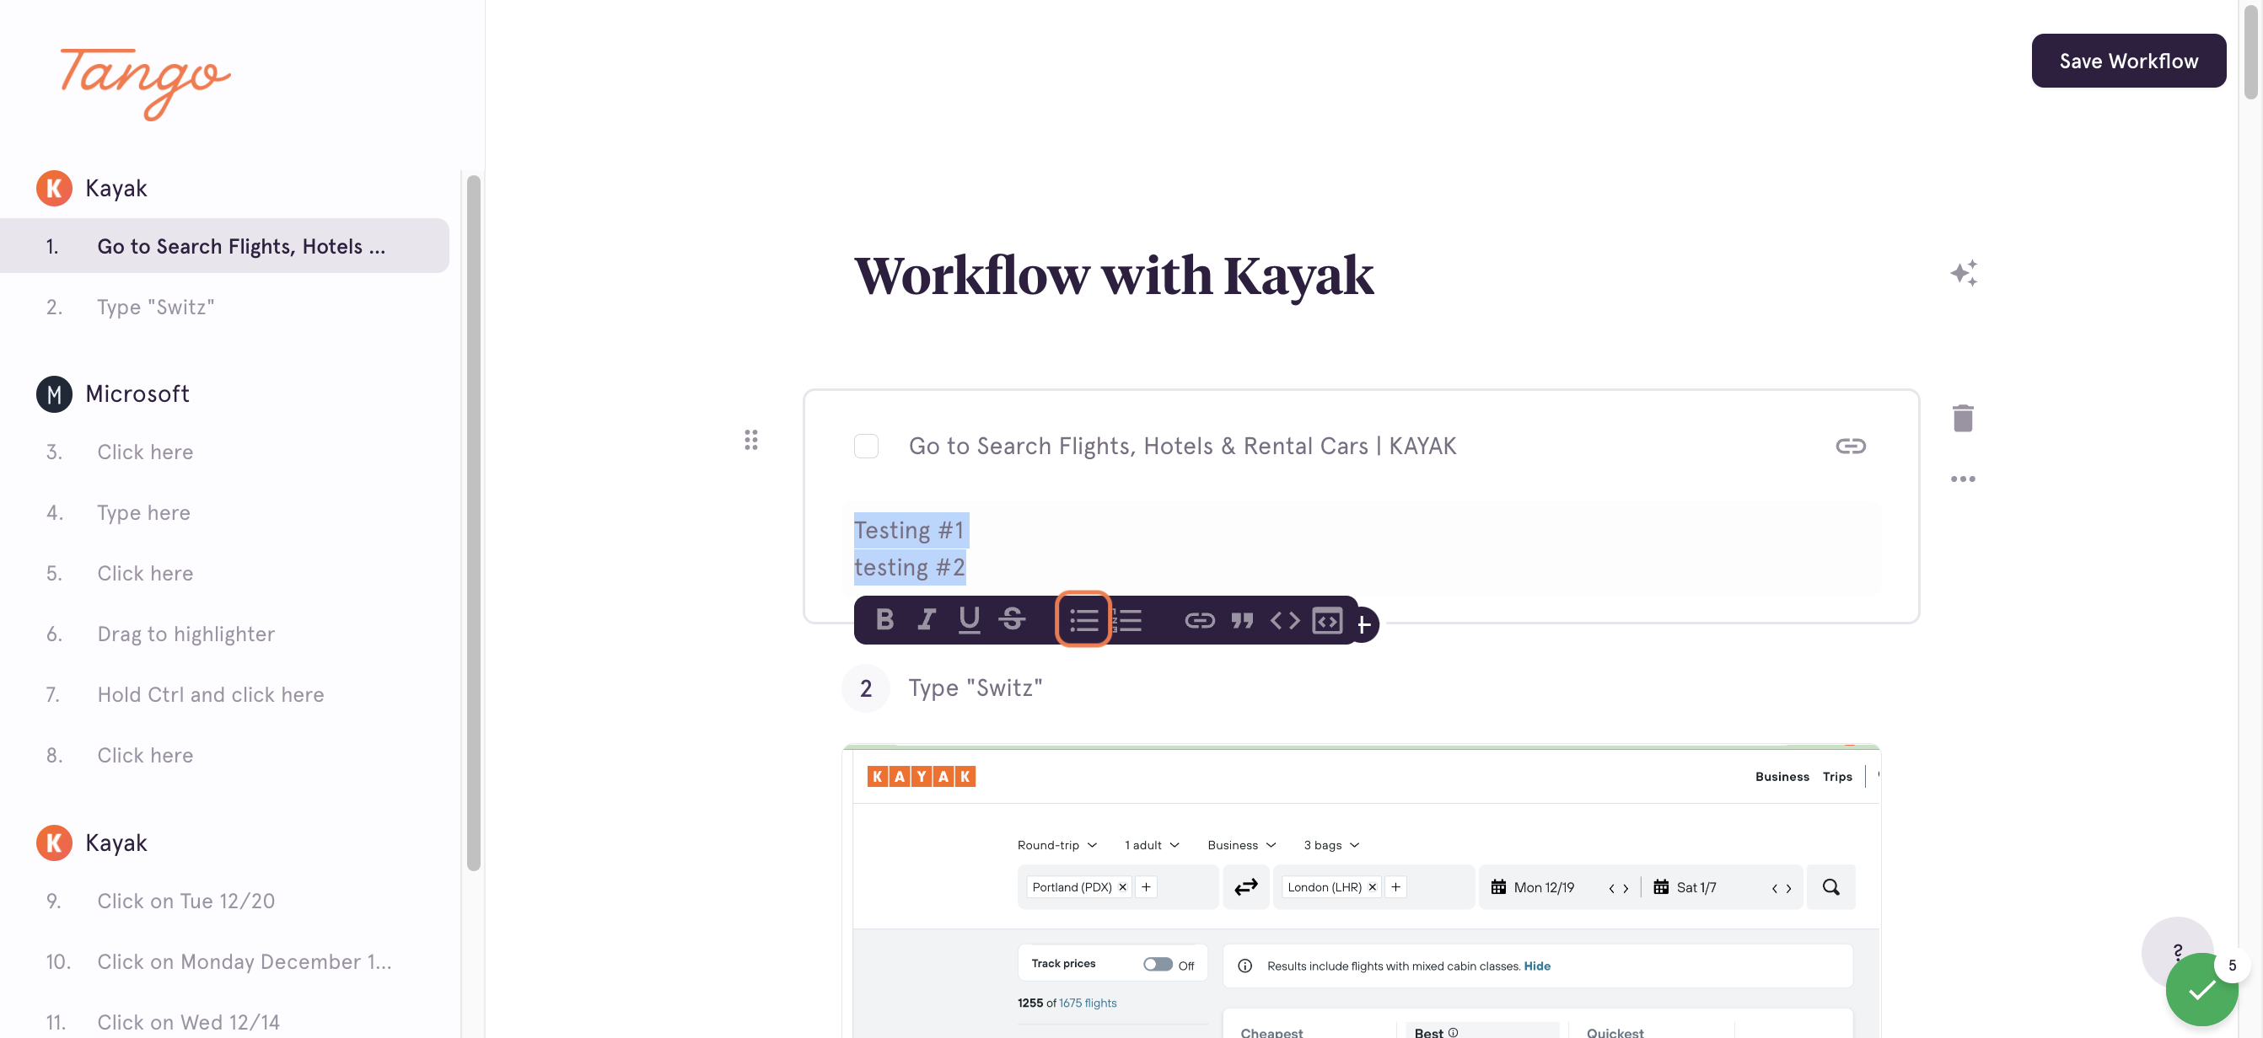The height and width of the screenshot is (1038, 2263).
Task: Insert link from formatting toolbar
Action: (x=1199, y=621)
